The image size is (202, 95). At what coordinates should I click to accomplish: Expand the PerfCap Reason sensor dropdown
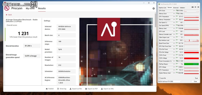(174, 64)
